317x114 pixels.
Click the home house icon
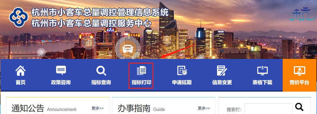click(20, 71)
